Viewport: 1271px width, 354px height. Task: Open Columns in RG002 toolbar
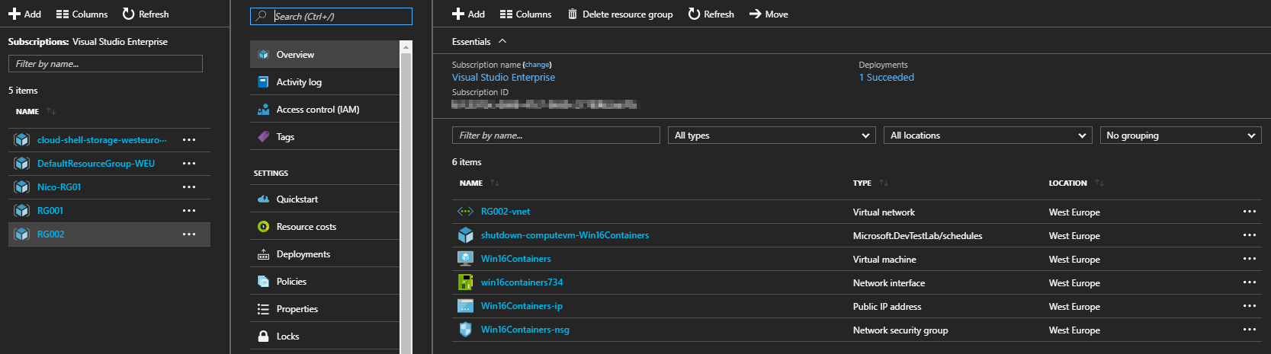coord(525,14)
